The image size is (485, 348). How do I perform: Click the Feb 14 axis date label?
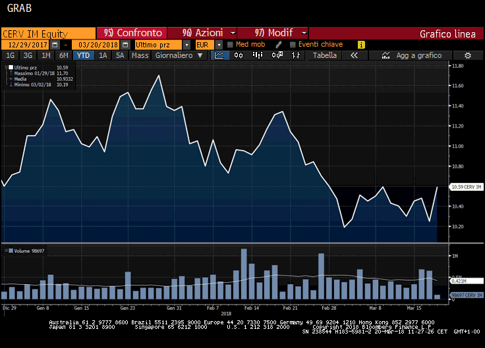point(252,308)
